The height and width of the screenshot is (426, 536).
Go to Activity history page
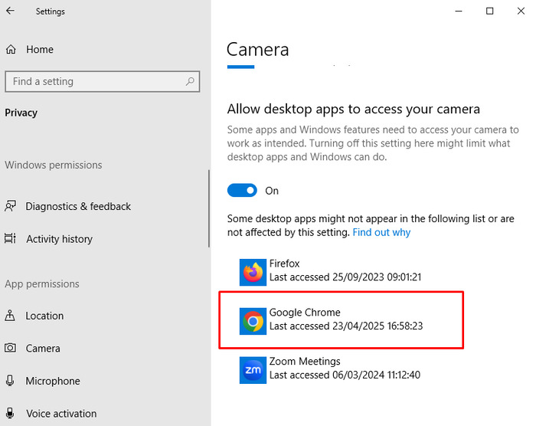[60, 239]
